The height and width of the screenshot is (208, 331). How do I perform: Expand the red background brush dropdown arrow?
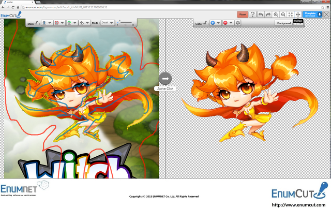[x=62, y=23]
